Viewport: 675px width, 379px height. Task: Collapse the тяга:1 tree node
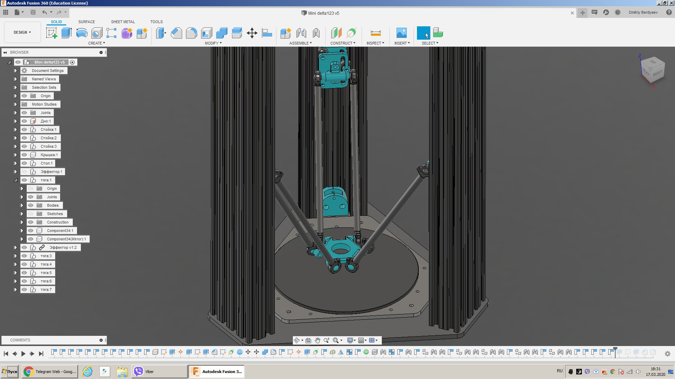pos(15,180)
